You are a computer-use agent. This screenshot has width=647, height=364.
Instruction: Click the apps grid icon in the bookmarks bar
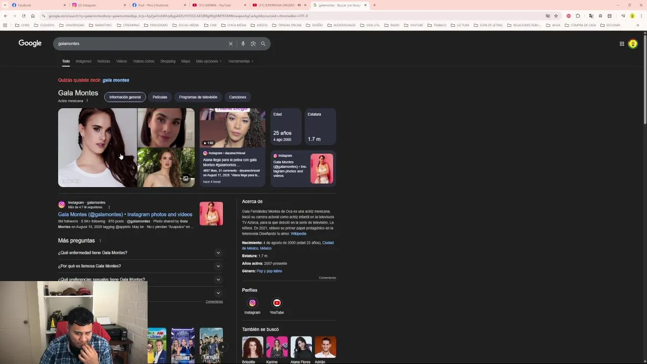(x=5, y=25)
